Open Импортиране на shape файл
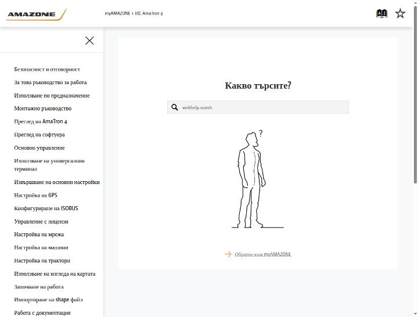This screenshot has height=317, width=418. point(48,300)
